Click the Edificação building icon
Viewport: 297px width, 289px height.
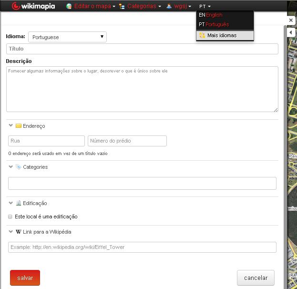pos(19,203)
